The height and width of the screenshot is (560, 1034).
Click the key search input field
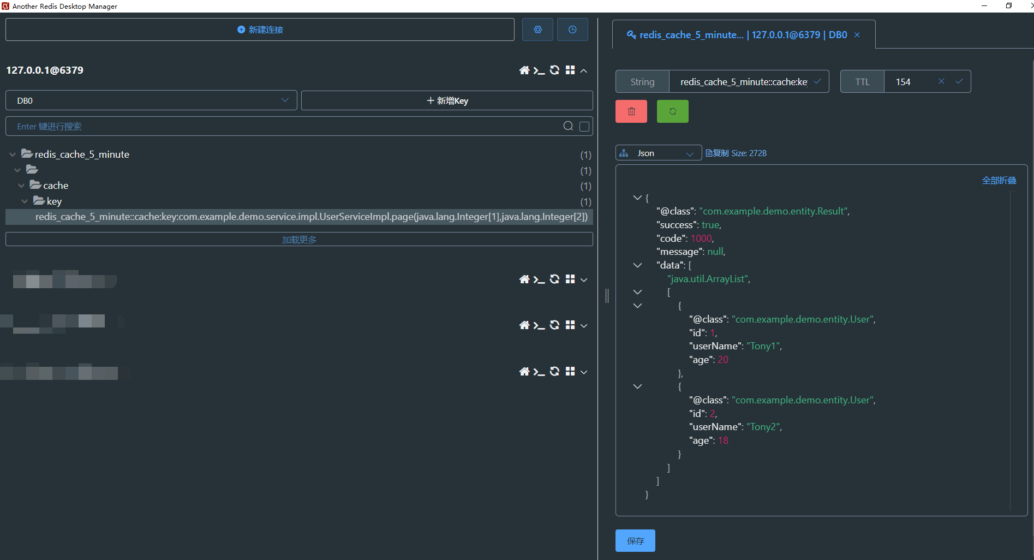(x=284, y=126)
